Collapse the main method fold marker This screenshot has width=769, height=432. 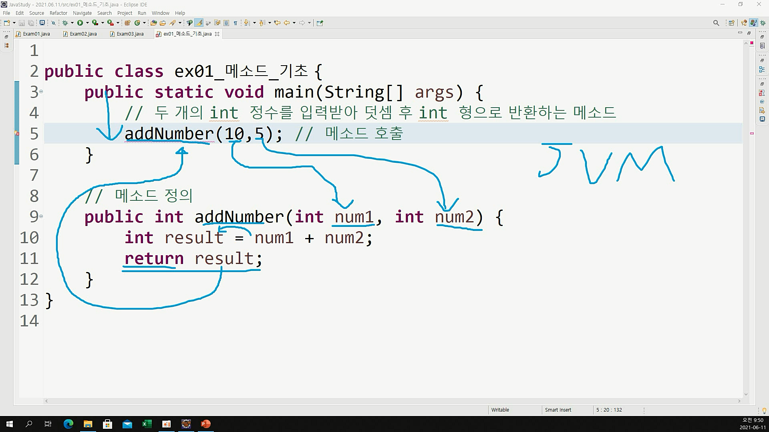point(41,92)
